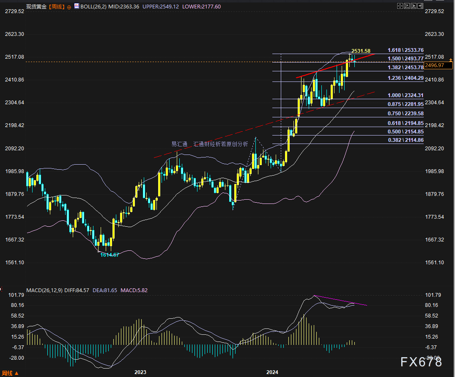The width and height of the screenshot is (455, 377).
Task: Click the crosshair cursor icon at top right
Action: click(400, 6)
